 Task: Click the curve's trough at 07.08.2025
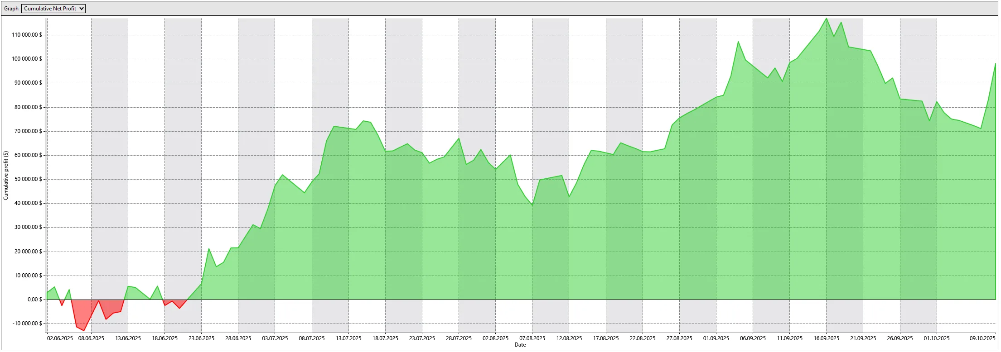pyautogui.click(x=532, y=205)
